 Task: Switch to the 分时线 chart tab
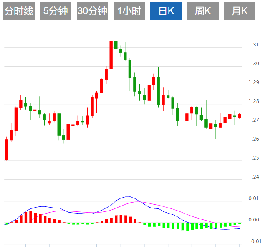click(x=19, y=11)
